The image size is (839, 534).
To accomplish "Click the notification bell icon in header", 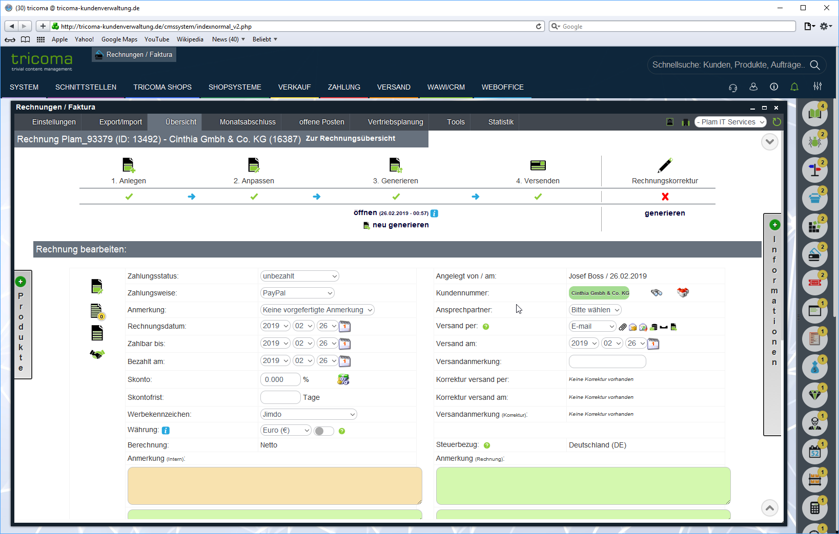I will coord(794,87).
